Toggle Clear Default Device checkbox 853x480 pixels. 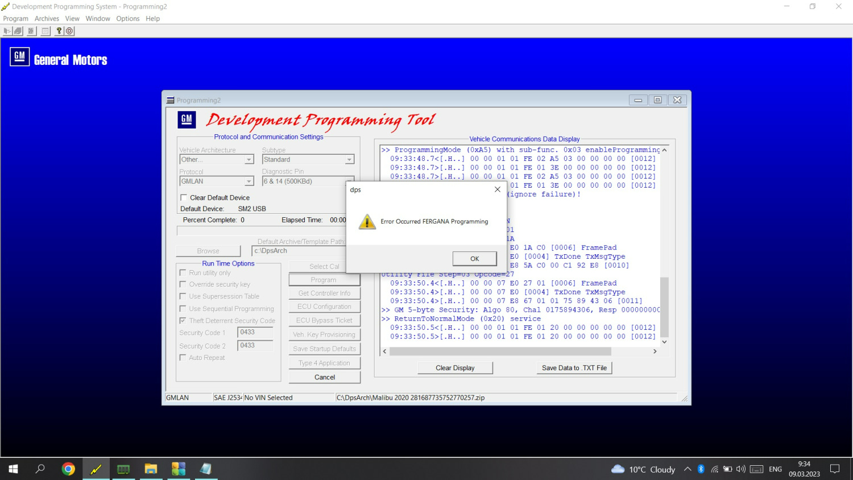pos(184,198)
